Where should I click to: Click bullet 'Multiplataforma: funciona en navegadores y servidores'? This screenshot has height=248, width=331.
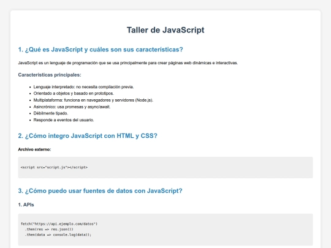pos(93,100)
